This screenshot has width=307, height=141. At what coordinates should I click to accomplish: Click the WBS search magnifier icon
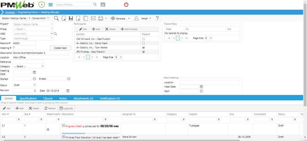point(55,34)
